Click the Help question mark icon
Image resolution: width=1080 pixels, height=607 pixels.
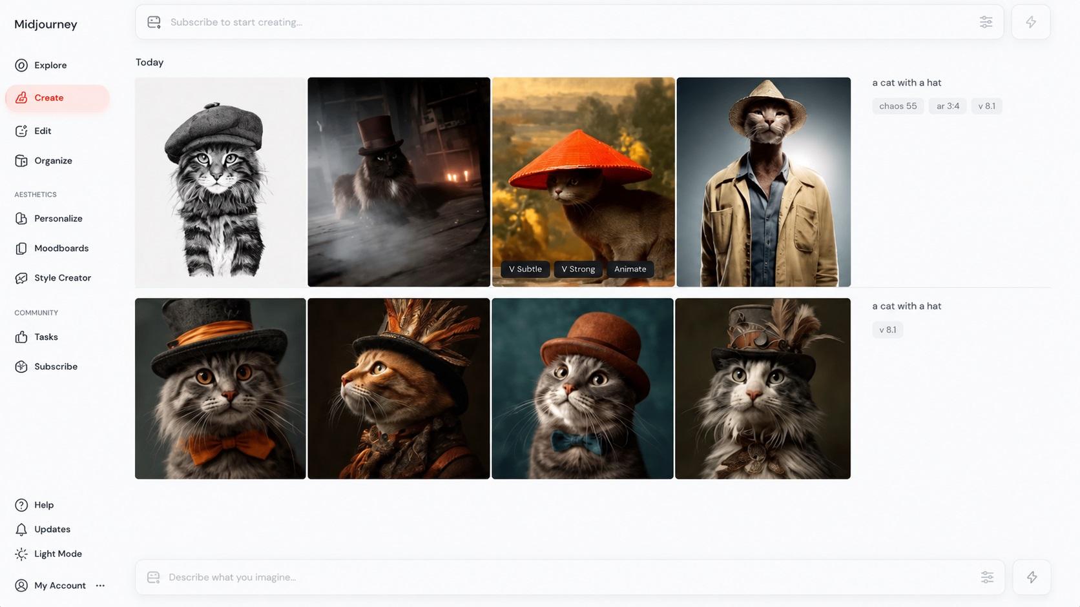21,505
